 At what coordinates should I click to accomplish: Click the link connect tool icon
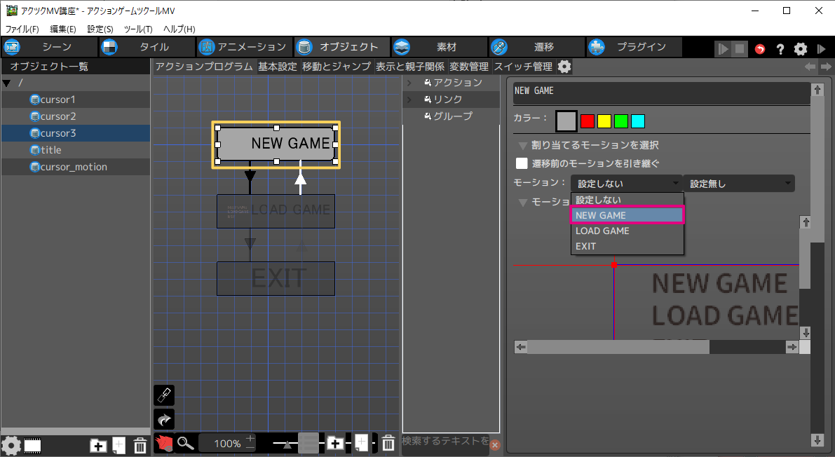click(163, 395)
